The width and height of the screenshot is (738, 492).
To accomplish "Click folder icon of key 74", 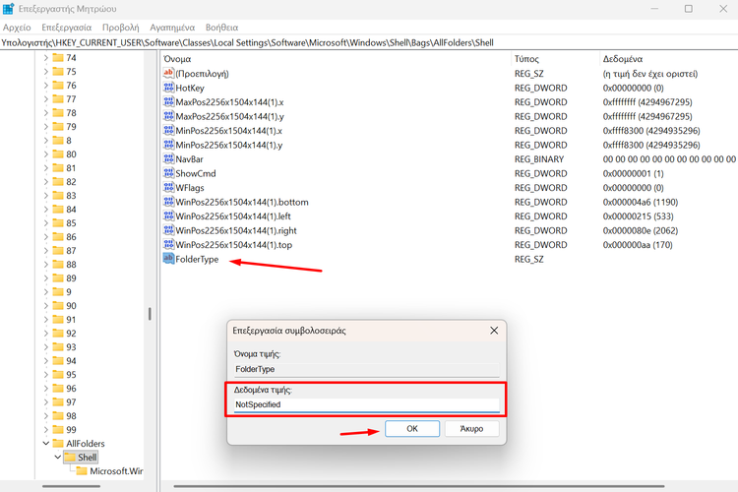I will point(58,57).
